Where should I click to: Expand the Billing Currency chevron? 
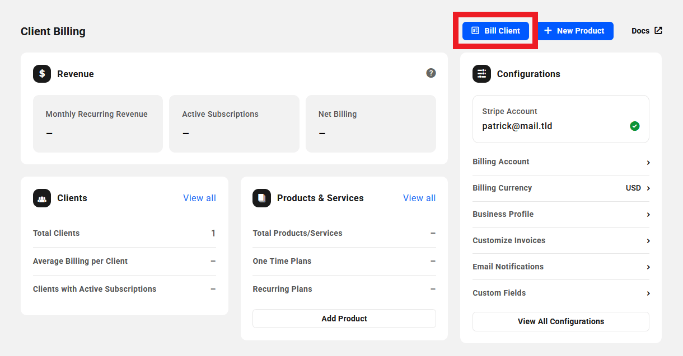648,188
